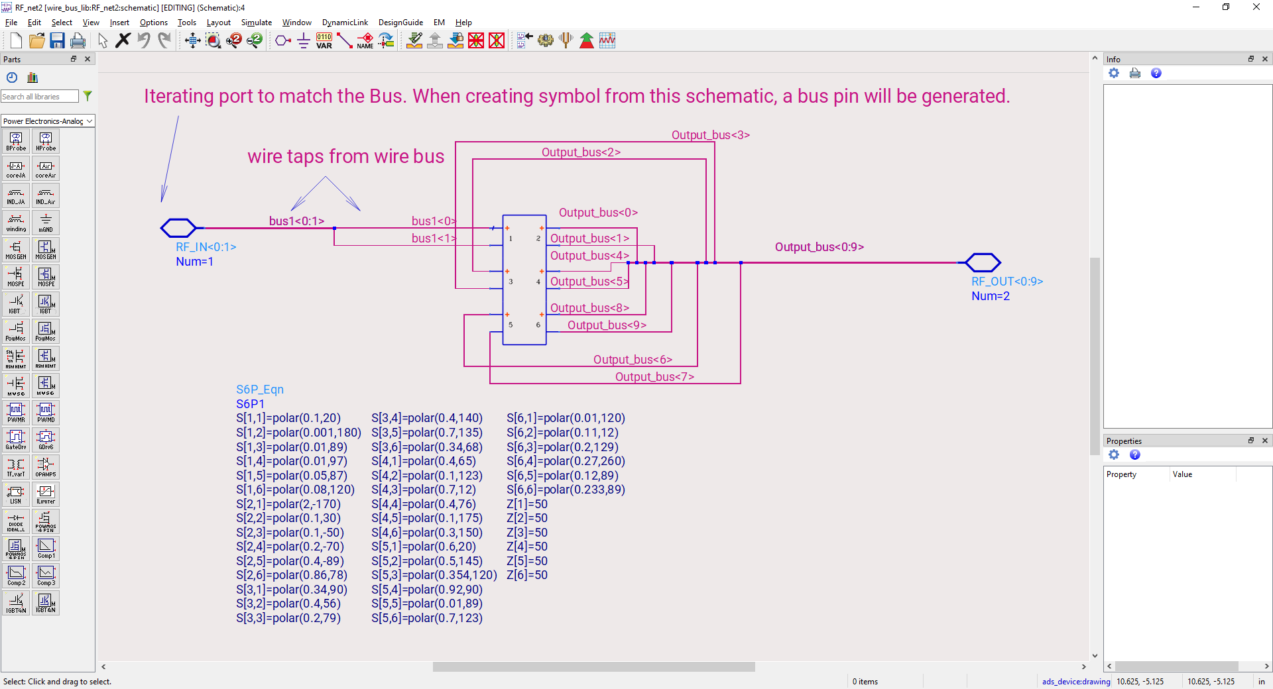Open the Info panel settings gear
The height and width of the screenshot is (689, 1273).
(x=1114, y=73)
